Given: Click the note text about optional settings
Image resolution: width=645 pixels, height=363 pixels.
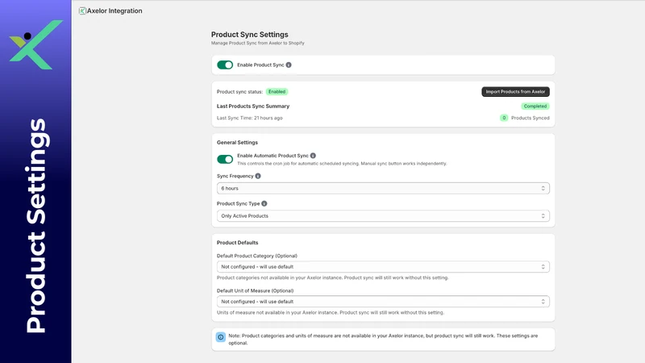Looking at the screenshot, I should (383, 339).
